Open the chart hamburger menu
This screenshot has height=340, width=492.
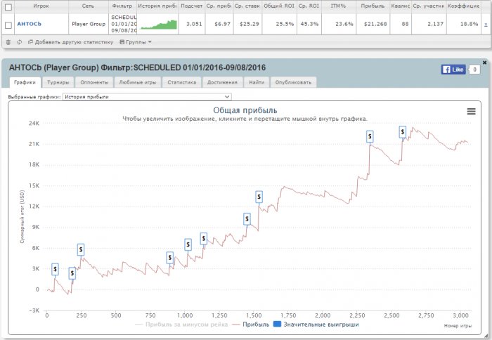pyautogui.click(x=471, y=111)
